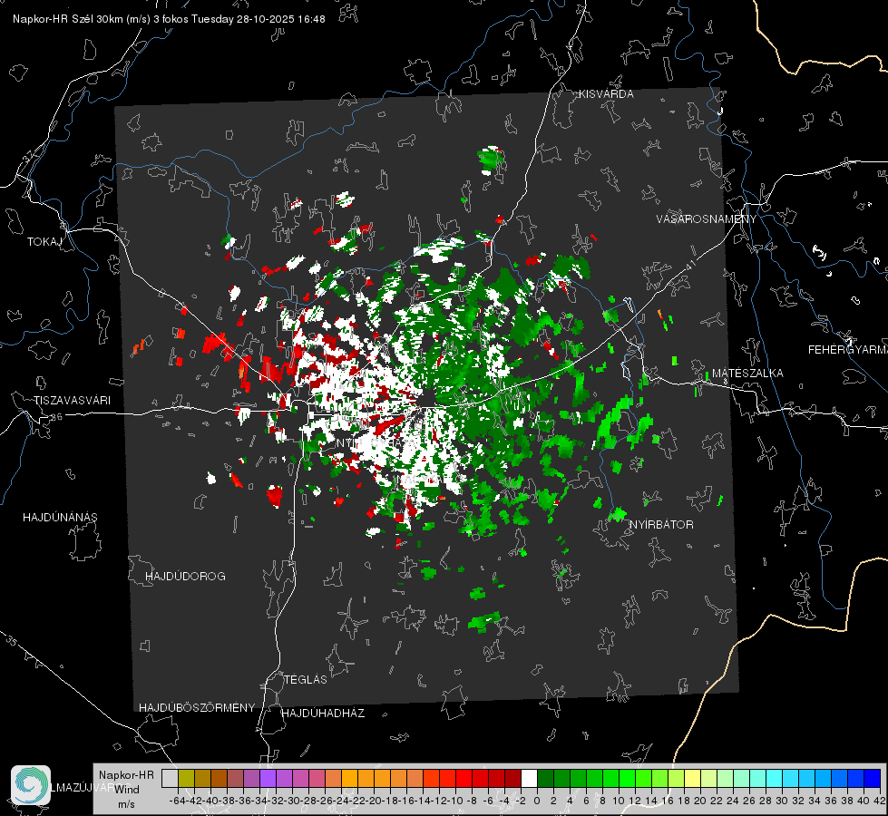888x816 pixels.
Task: Click the FEHÉRGYARMAT label at right edge
Action: click(x=848, y=350)
